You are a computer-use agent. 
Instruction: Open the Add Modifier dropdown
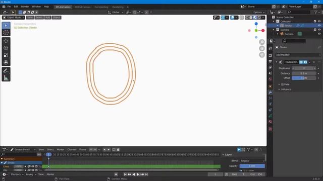click(298, 55)
